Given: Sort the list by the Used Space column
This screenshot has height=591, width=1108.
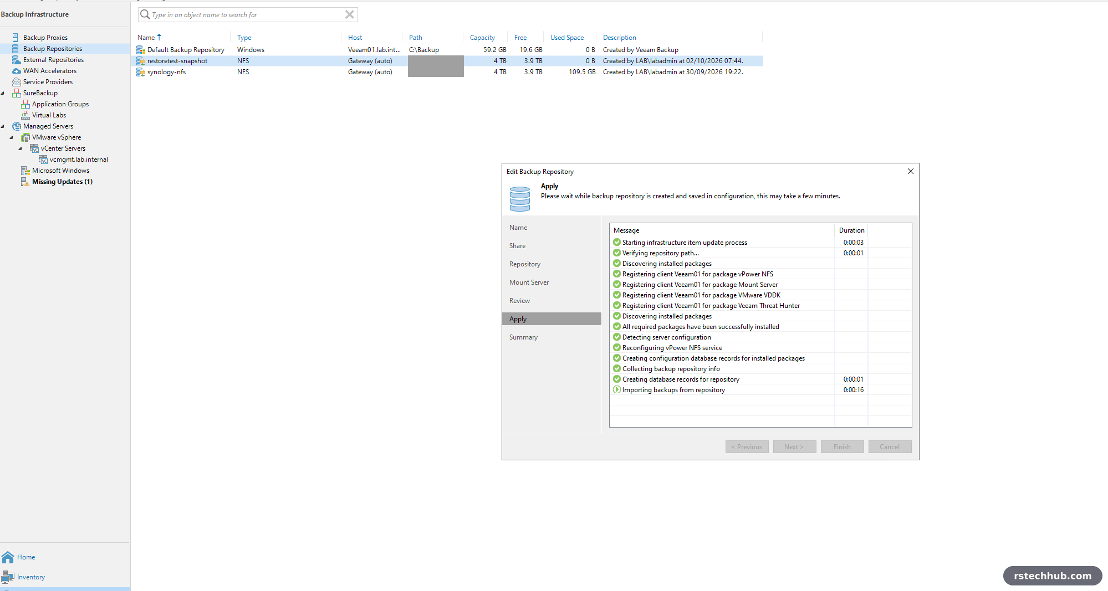Looking at the screenshot, I should pos(567,38).
